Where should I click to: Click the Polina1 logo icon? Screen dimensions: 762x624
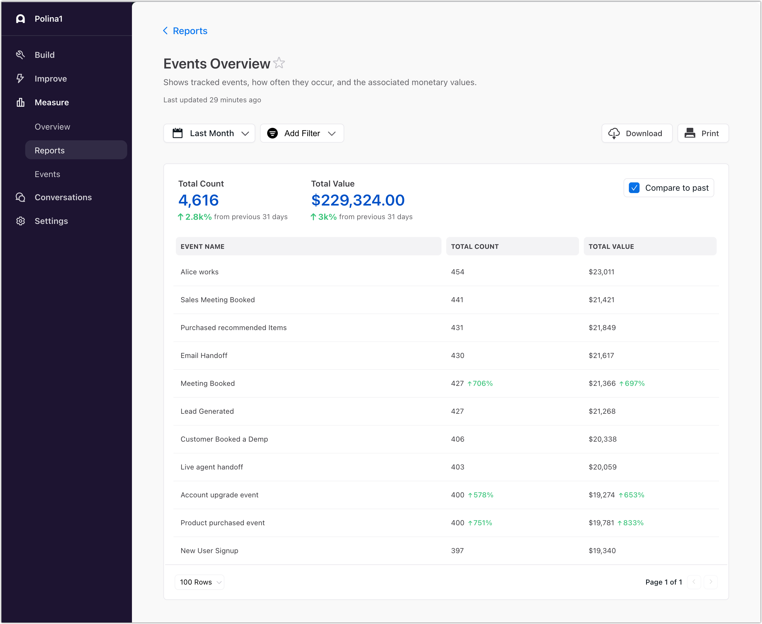pyautogui.click(x=20, y=19)
